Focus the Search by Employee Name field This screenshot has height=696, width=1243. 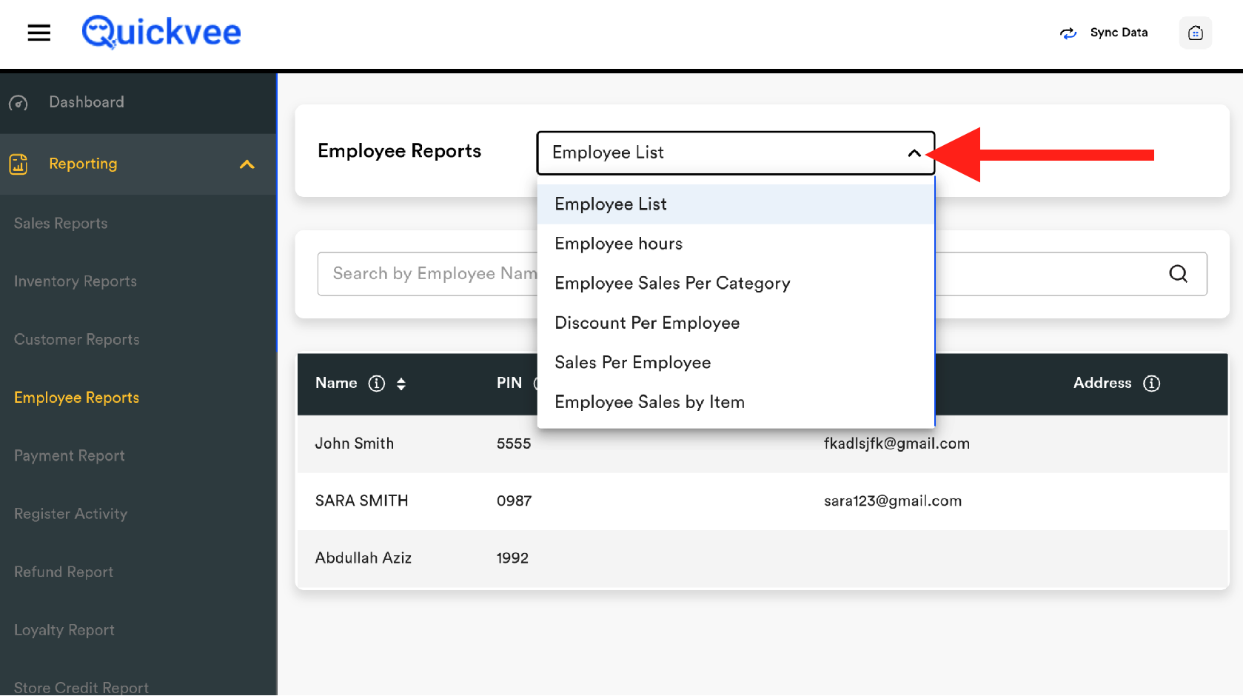click(x=428, y=274)
